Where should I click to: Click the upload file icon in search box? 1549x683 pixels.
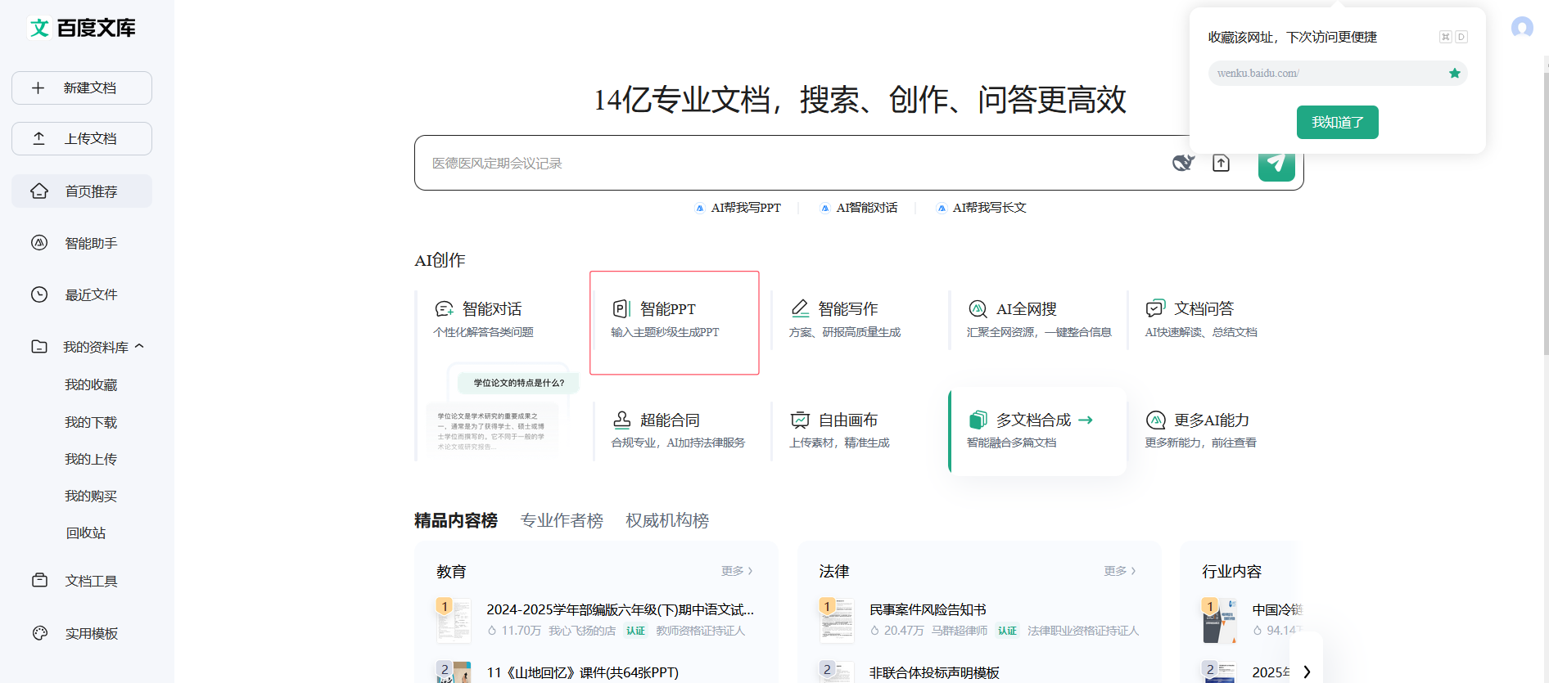(x=1221, y=163)
